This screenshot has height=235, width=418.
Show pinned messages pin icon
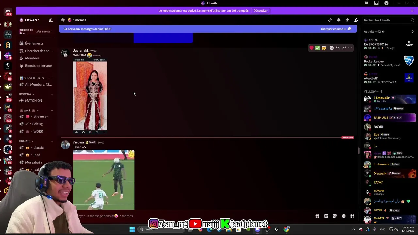[347, 20]
